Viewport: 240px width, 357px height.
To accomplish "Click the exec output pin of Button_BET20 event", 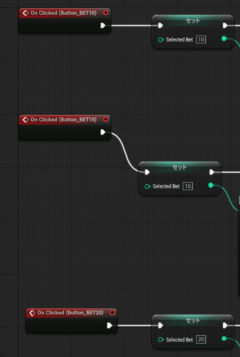I will click(110, 326).
